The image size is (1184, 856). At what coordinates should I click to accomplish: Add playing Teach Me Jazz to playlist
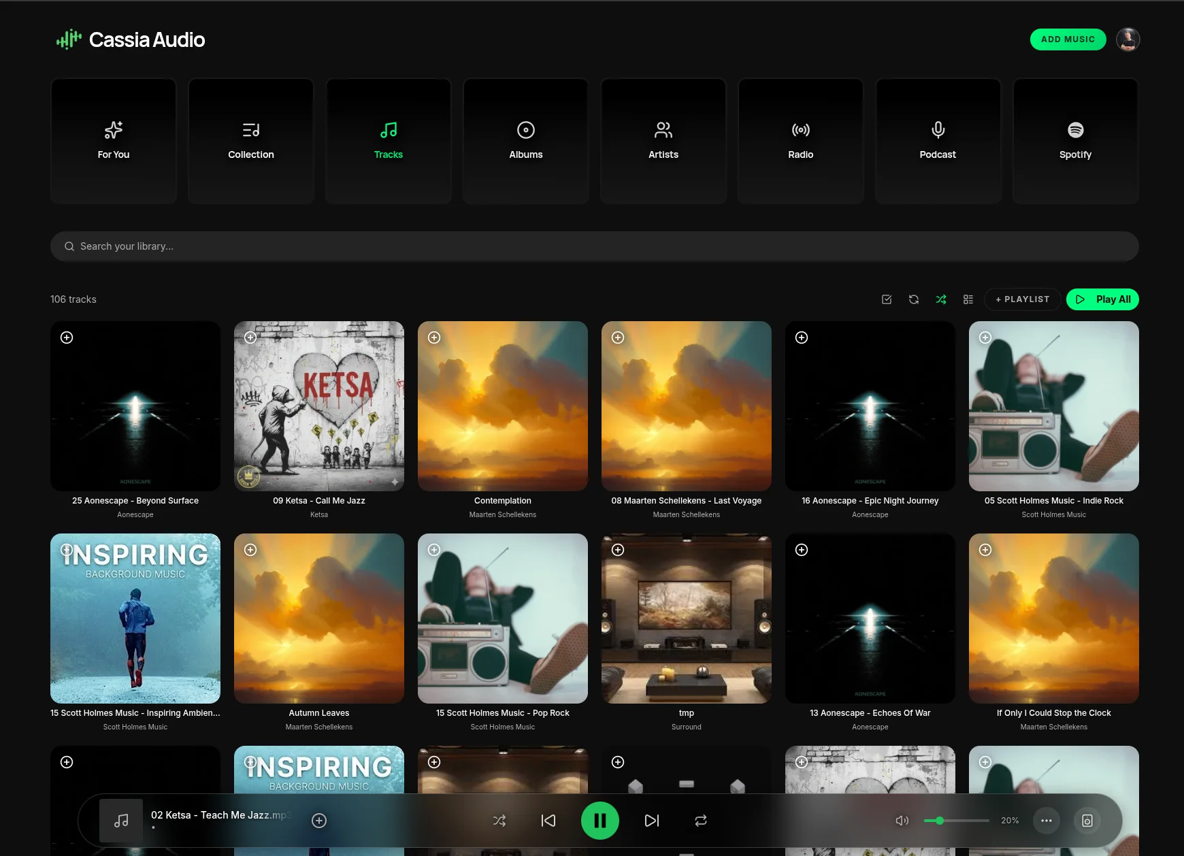pos(319,821)
